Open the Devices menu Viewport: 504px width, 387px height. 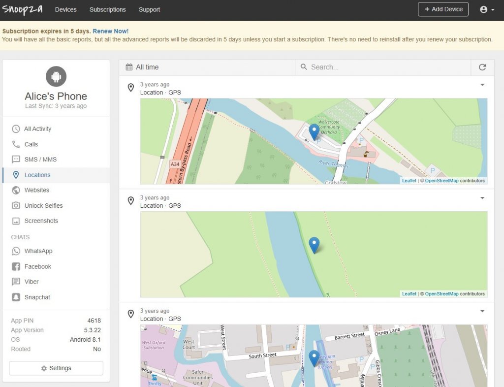coord(65,10)
